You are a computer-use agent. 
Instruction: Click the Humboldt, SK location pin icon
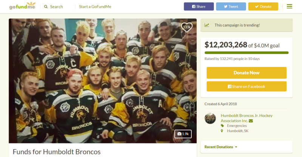(x=222, y=131)
